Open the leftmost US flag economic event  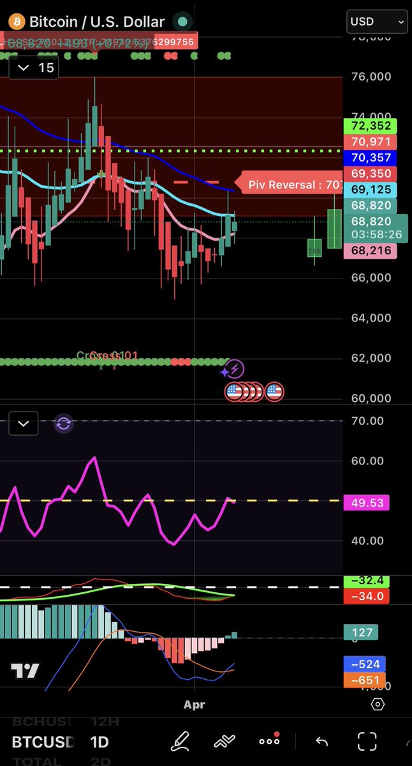coord(233,392)
